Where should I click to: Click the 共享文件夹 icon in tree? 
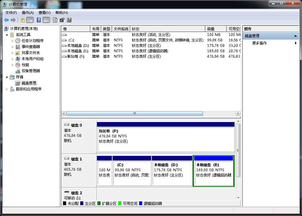(18, 53)
